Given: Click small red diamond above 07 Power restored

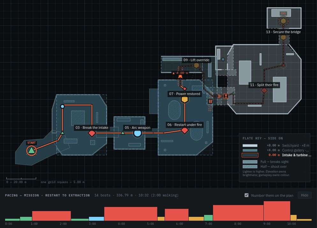Looking at the screenshot, I should tap(184, 88).
